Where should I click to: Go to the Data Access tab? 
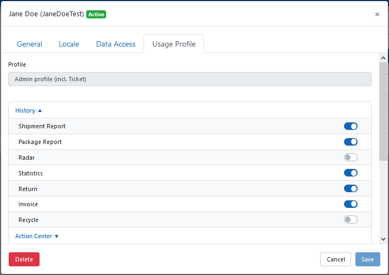click(x=116, y=44)
